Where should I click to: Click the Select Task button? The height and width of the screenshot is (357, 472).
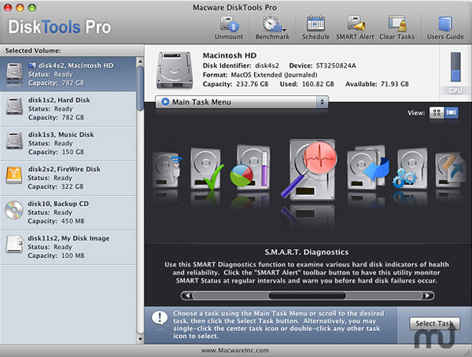[435, 323]
